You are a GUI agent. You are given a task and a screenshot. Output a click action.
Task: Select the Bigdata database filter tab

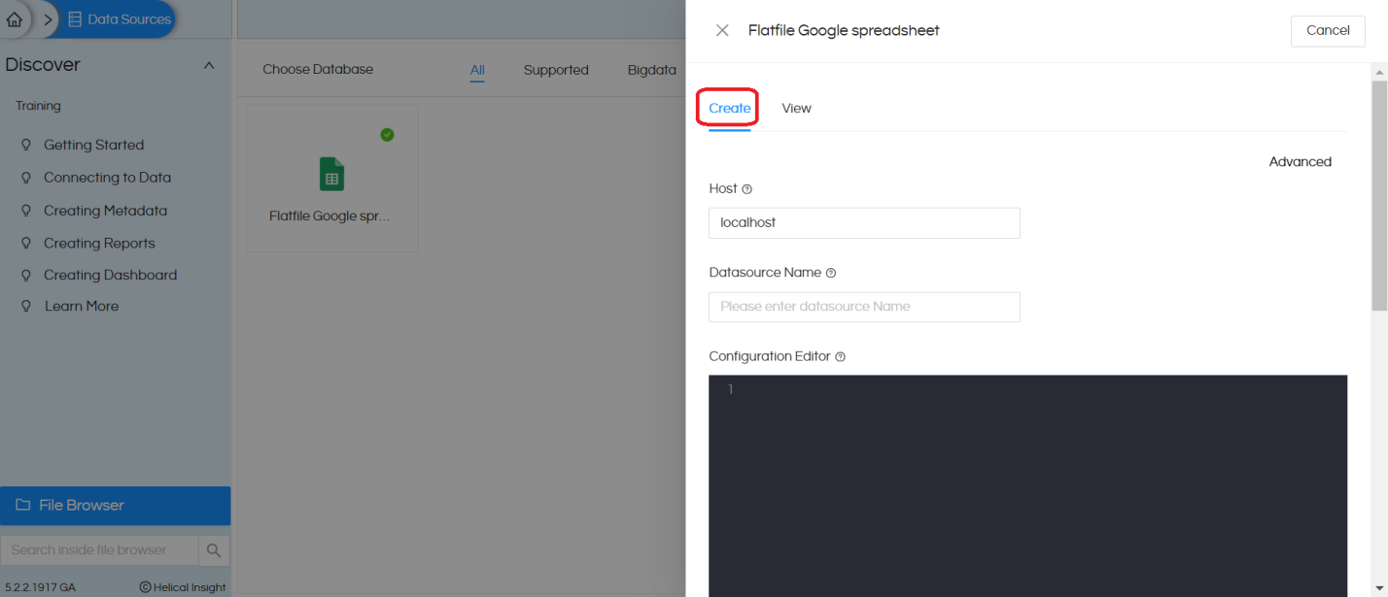coord(652,70)
